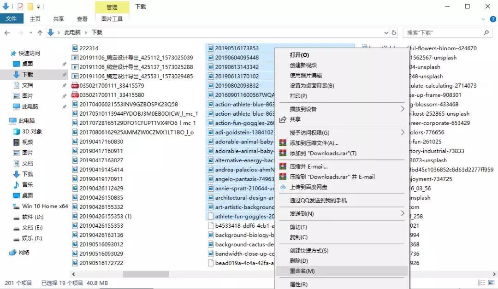This screenshot has height=289, width=498.
Task: Click the 文件 button in the ribbon
Action: pyautogui.click(x=11, y=19)
